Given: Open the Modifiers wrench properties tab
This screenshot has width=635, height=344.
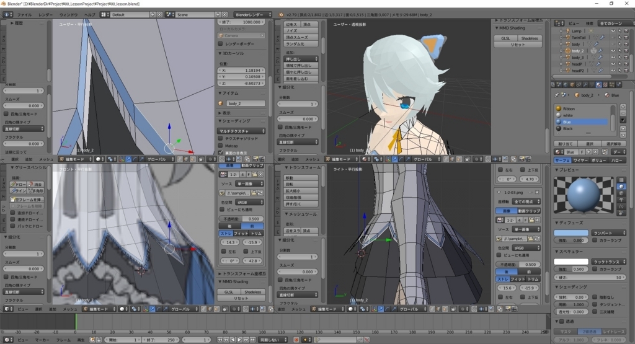Looking at the screenshot, I should [585, 84].
